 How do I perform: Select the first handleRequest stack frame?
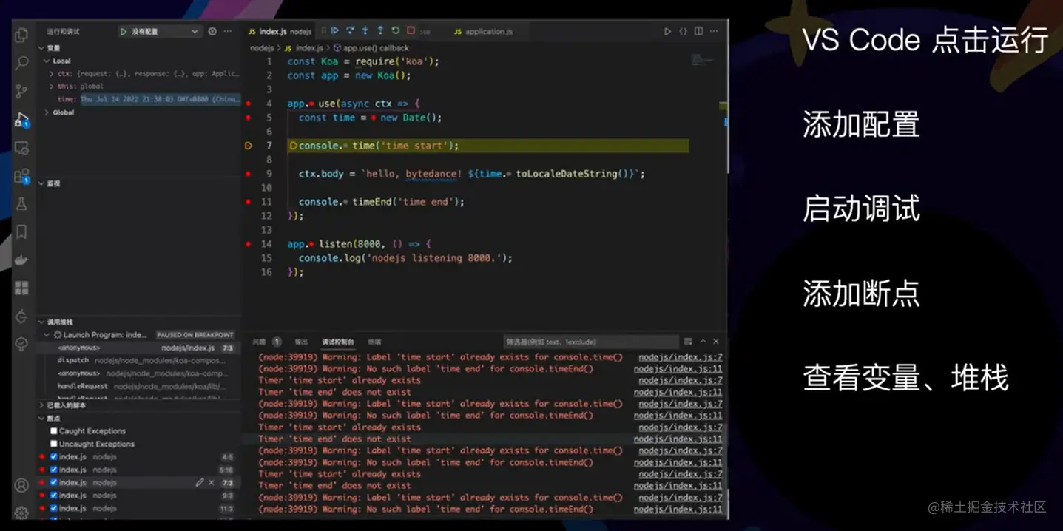coord(139,386)
